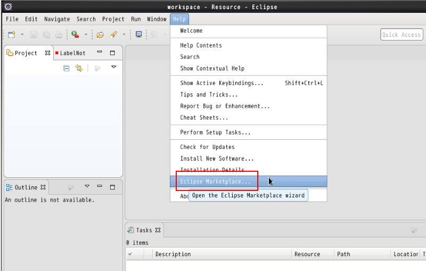Open the New wizard dropdown arrow
Screen dimensions: 426x271
tap(22, 35)
